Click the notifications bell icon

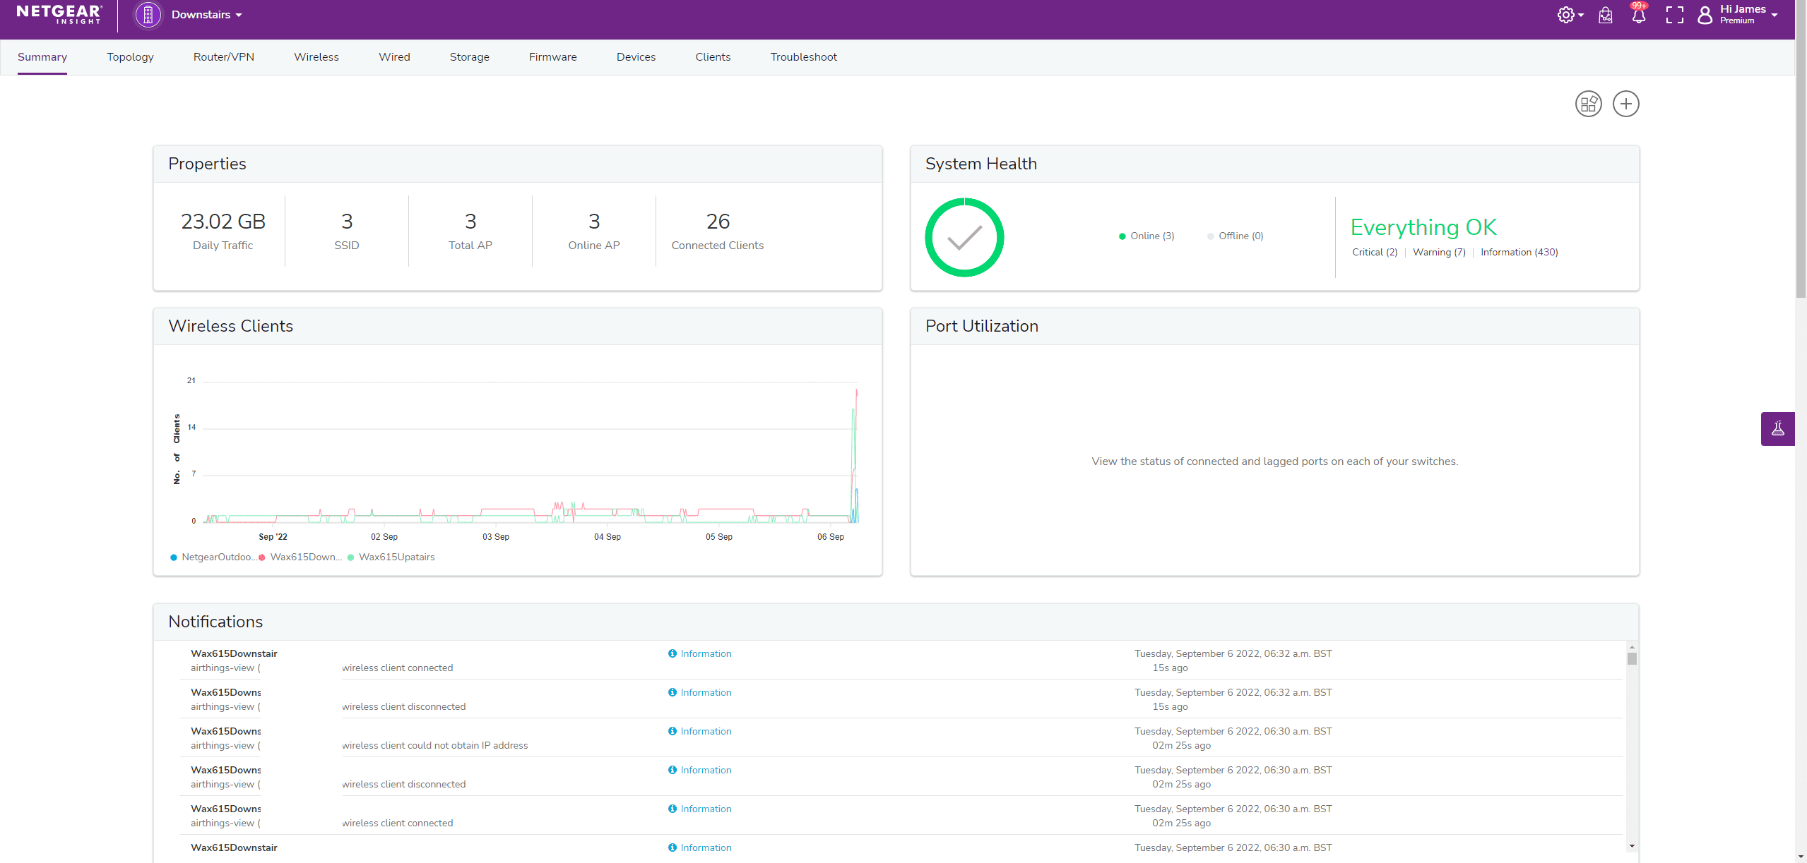click(x=1638, y=16)
